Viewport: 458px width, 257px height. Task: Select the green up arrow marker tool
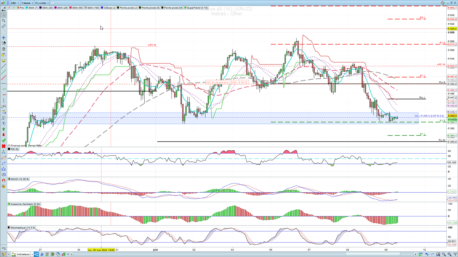click(x=3, y=129)
